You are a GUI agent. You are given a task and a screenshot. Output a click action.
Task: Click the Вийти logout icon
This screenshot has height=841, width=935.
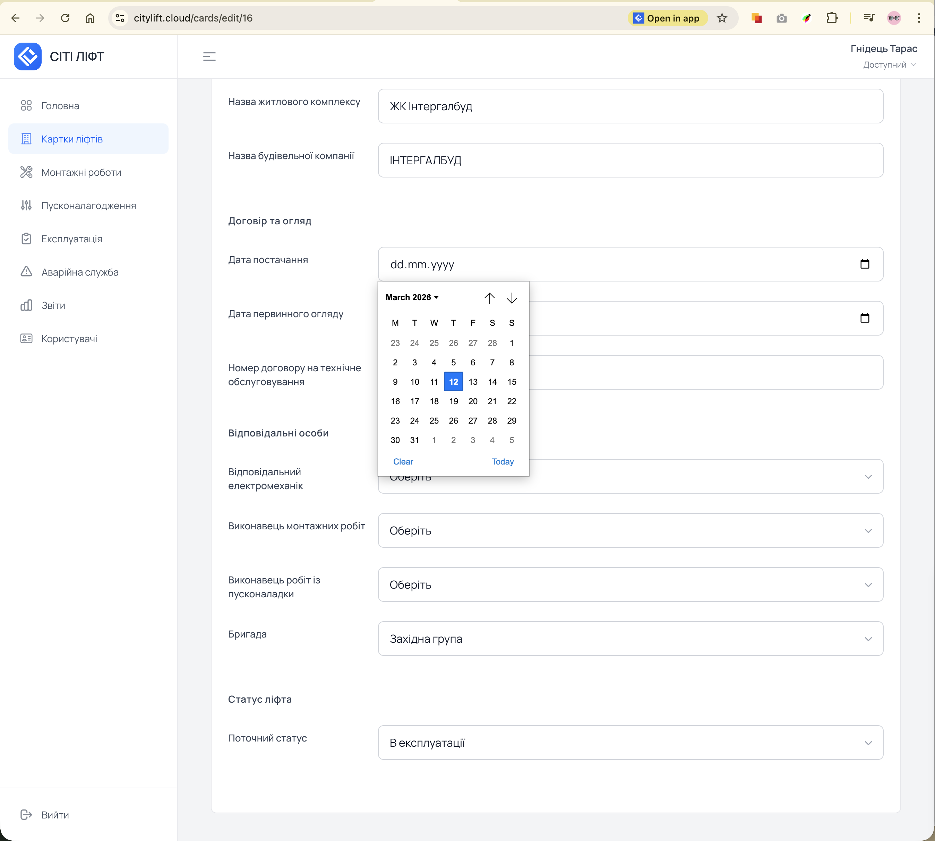click(26, 815)
